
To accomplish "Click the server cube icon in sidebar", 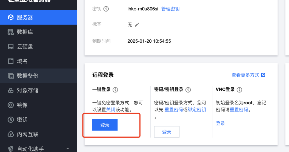I will coord(11,17).
